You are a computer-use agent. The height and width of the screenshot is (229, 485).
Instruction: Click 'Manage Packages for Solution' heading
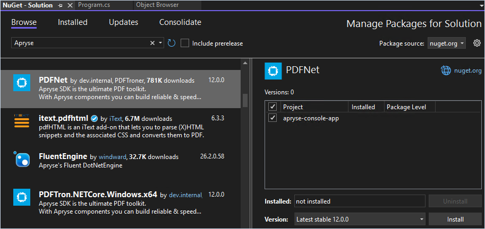414,24
